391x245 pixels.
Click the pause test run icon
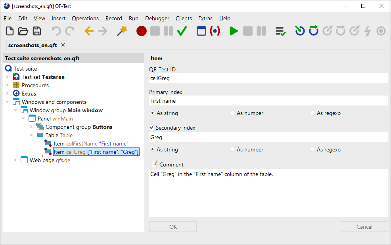(x=261, y=31)
